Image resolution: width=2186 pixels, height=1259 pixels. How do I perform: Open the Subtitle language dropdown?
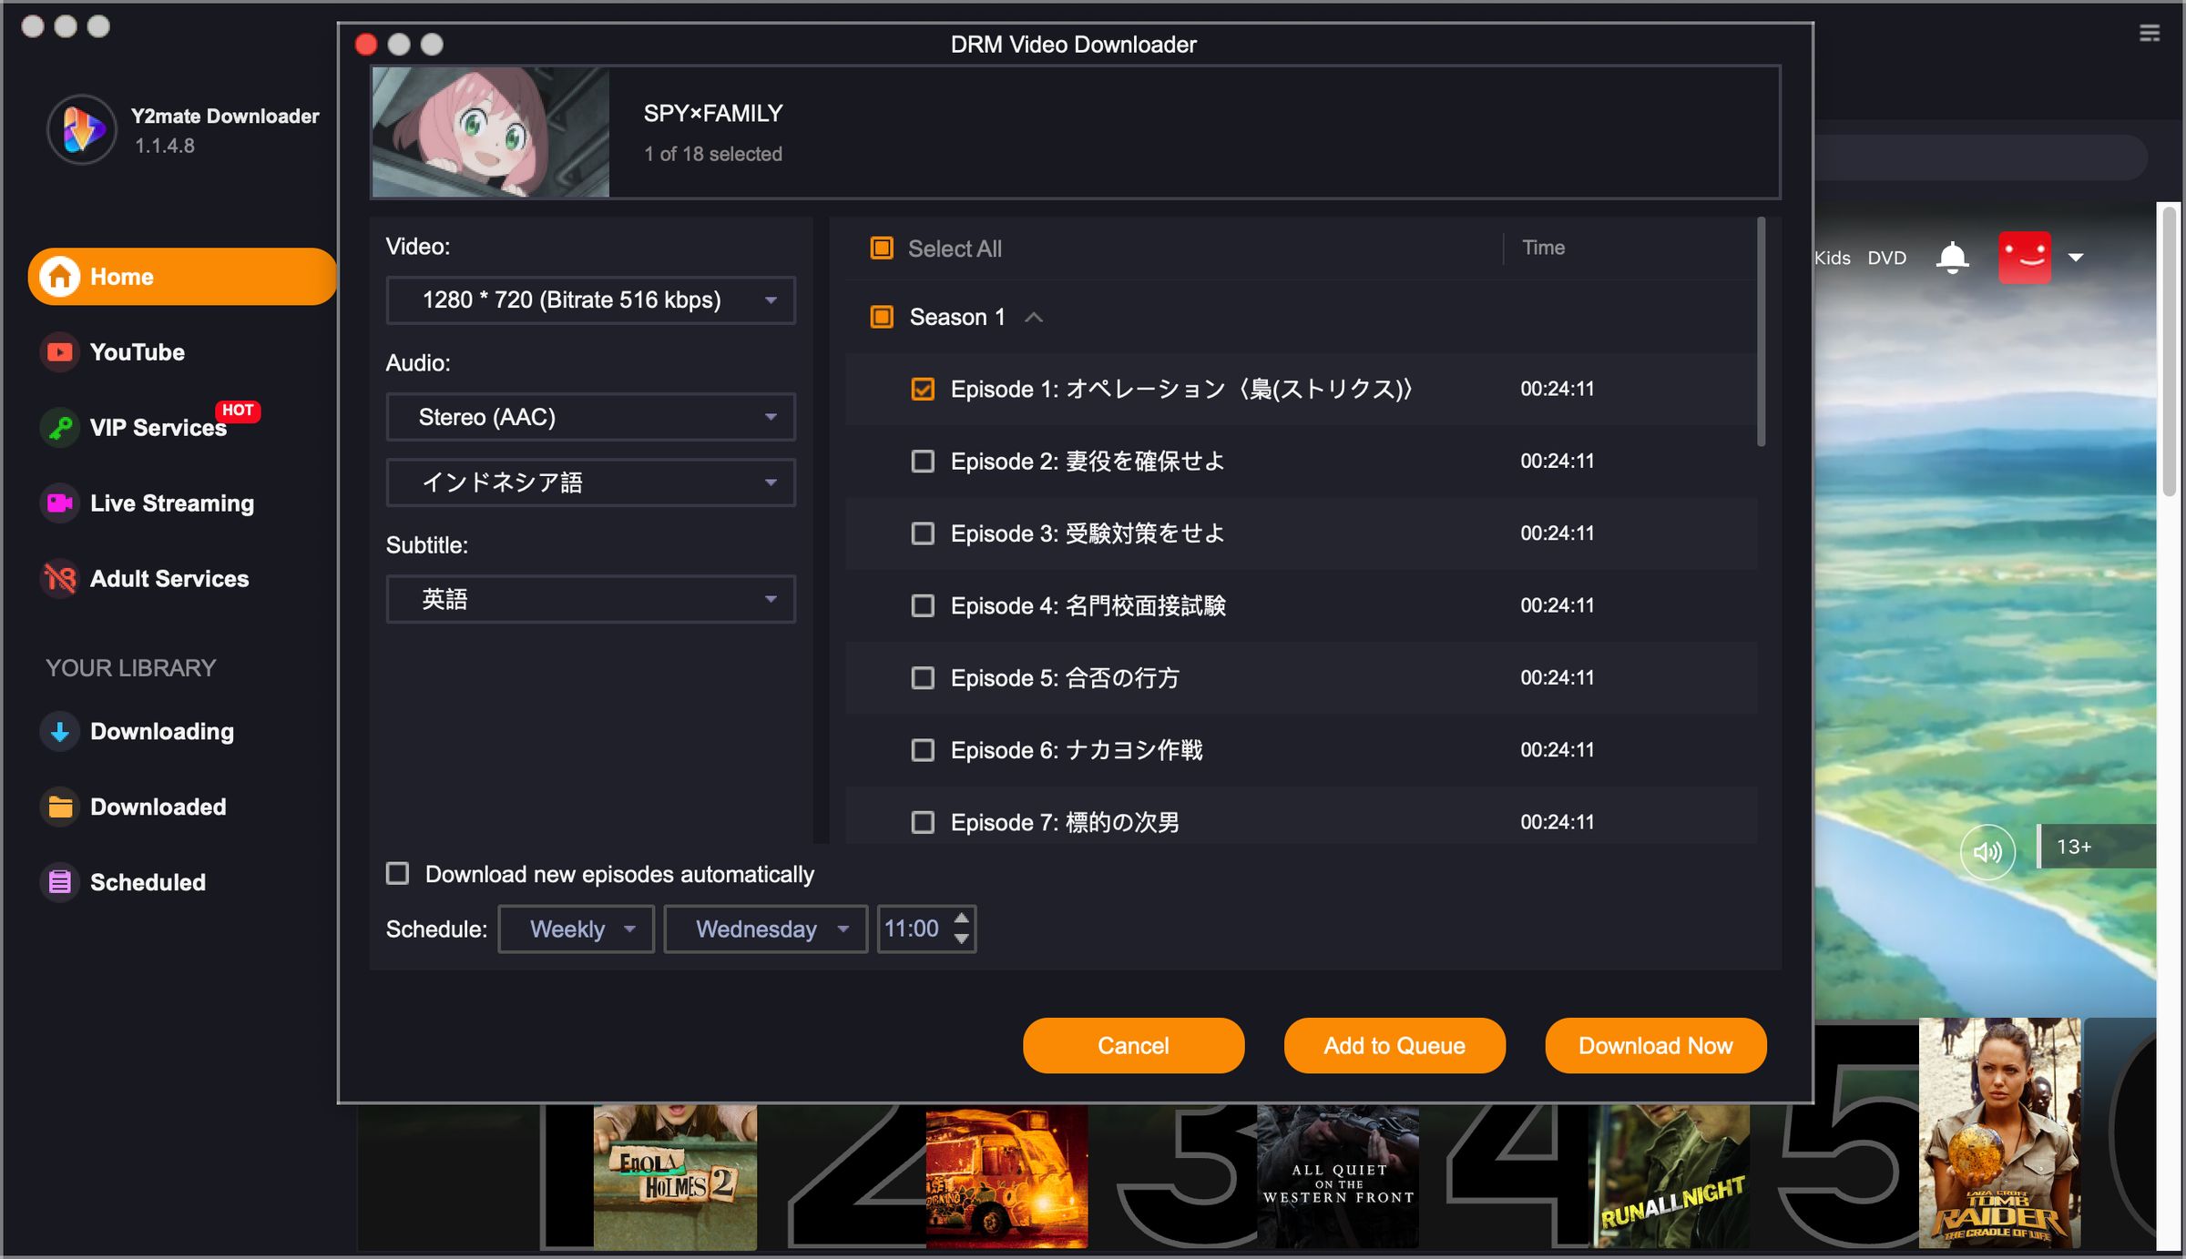click(590, 599)
